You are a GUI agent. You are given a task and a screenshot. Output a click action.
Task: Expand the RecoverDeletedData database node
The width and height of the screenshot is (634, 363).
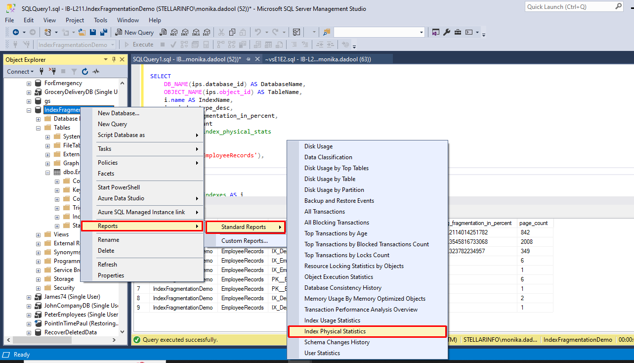tap(29, 332)
